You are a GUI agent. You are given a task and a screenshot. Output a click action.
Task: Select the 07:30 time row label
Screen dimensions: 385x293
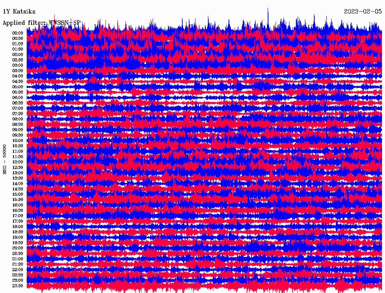(x=18, y=114)
